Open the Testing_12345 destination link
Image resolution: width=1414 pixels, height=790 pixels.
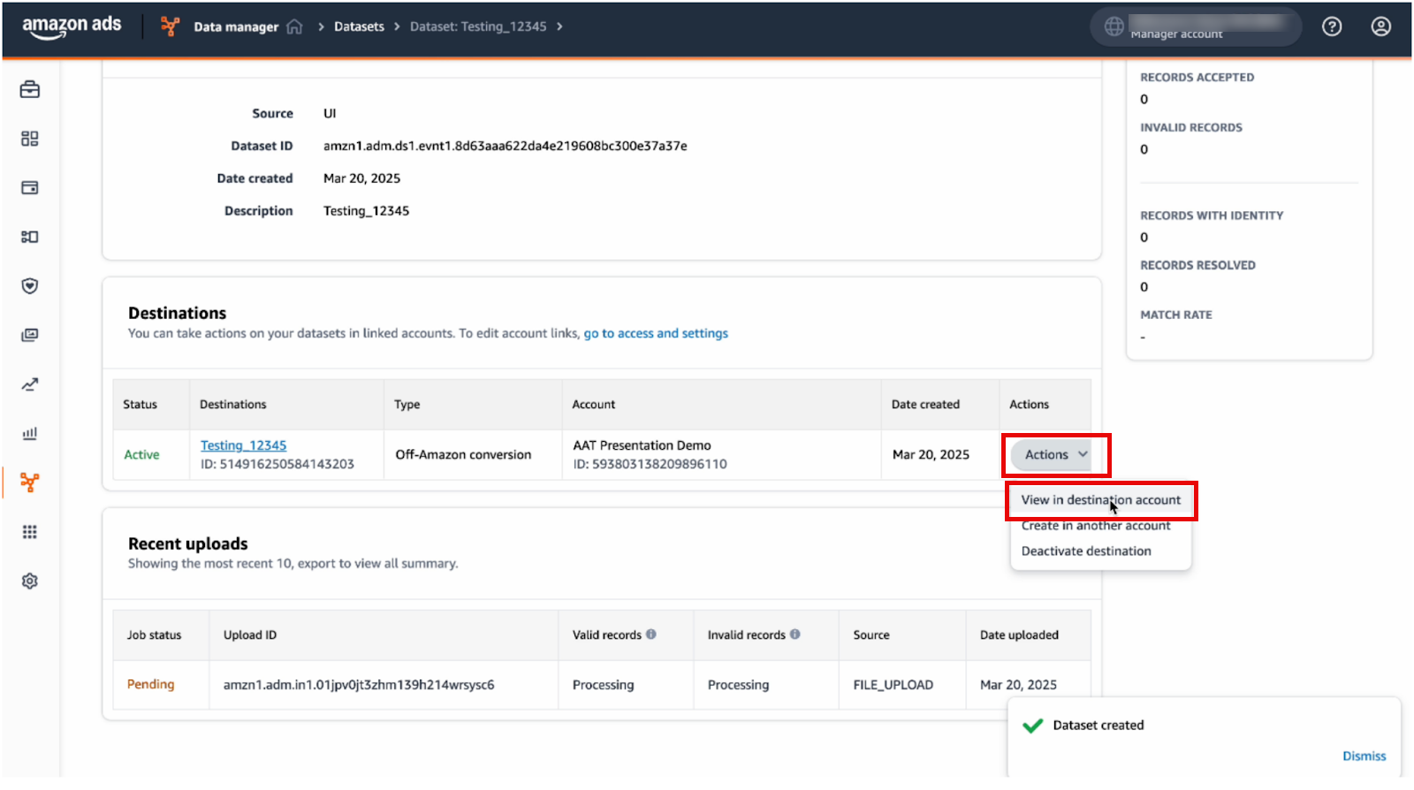click(243, 446)
